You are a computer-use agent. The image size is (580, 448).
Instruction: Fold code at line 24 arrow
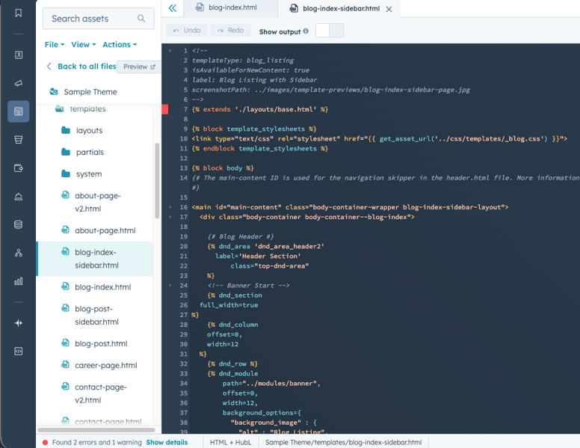tap(170, 286)
